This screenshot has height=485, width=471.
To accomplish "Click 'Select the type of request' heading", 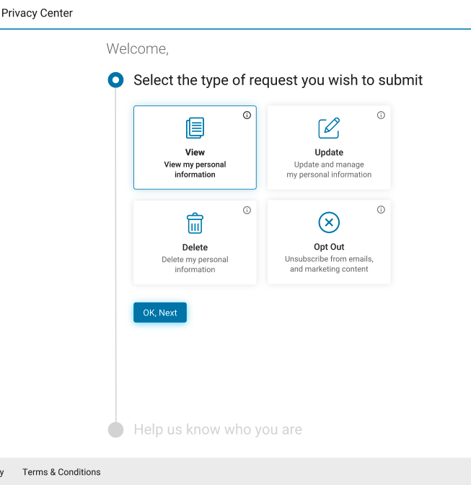I will (x=278, y=80).
